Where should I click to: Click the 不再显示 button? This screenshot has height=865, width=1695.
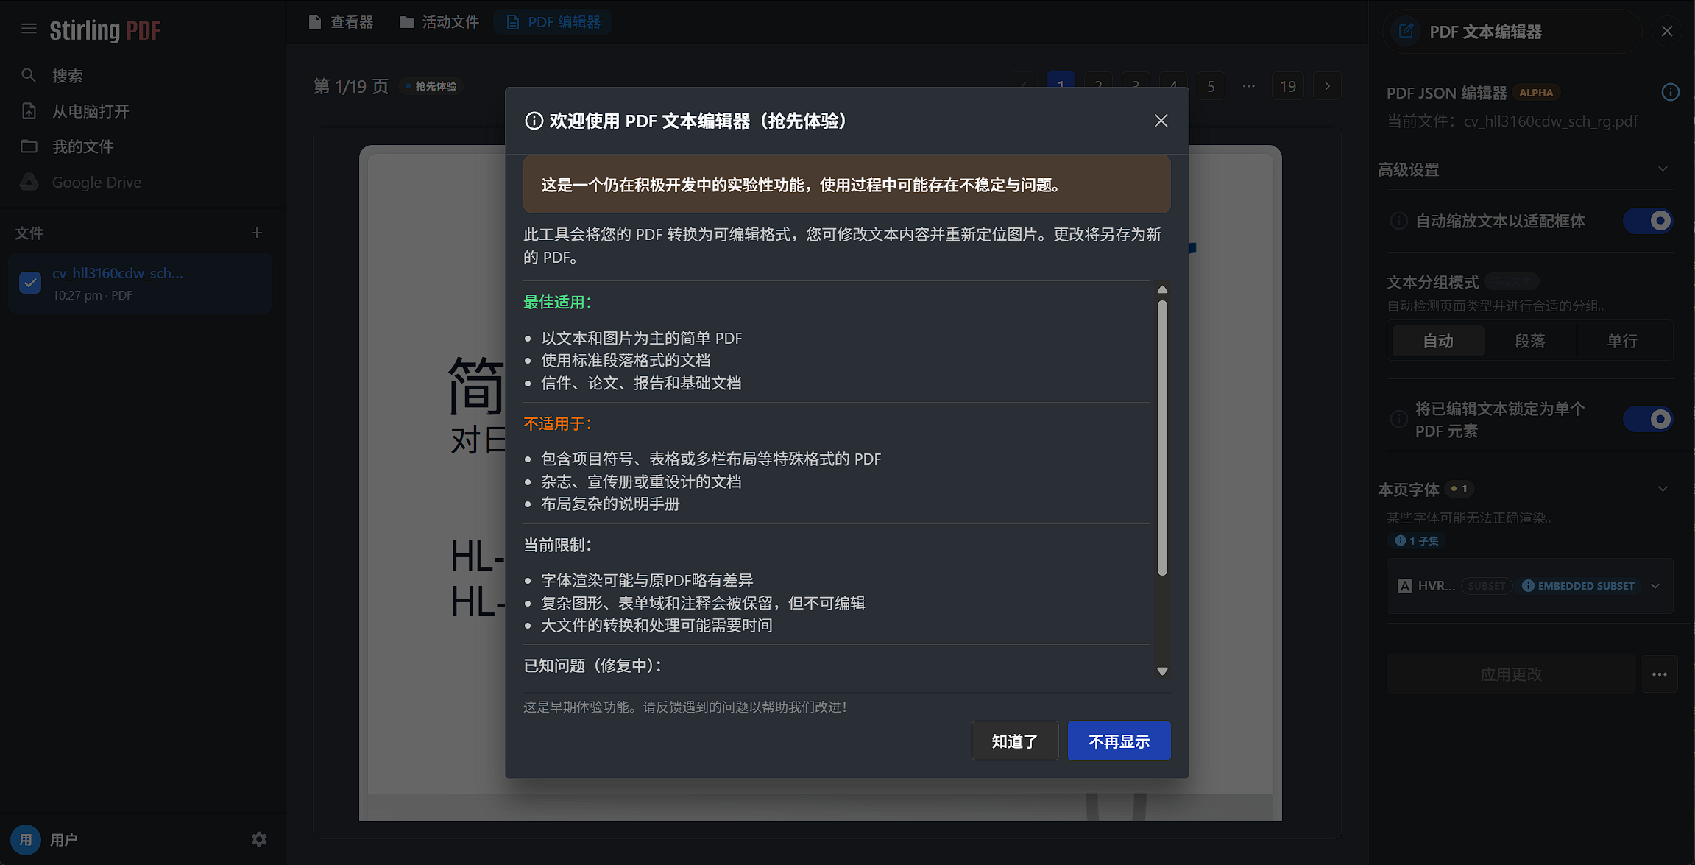[1119, 741]
